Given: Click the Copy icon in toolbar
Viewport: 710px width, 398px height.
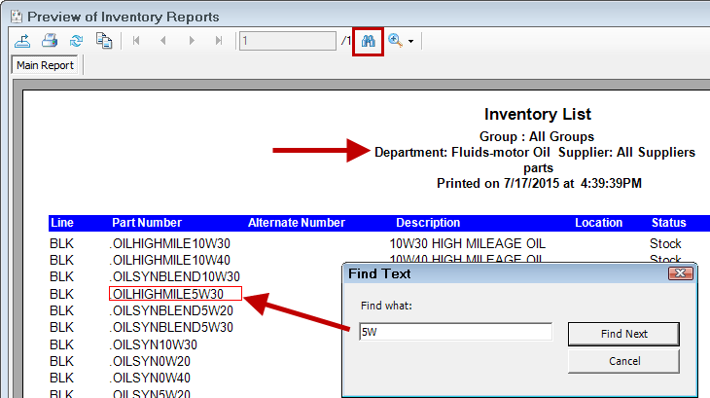Looking at the screenshot, I should coord(104,41).
